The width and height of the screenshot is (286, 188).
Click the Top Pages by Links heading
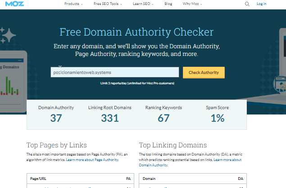point(57,145)
